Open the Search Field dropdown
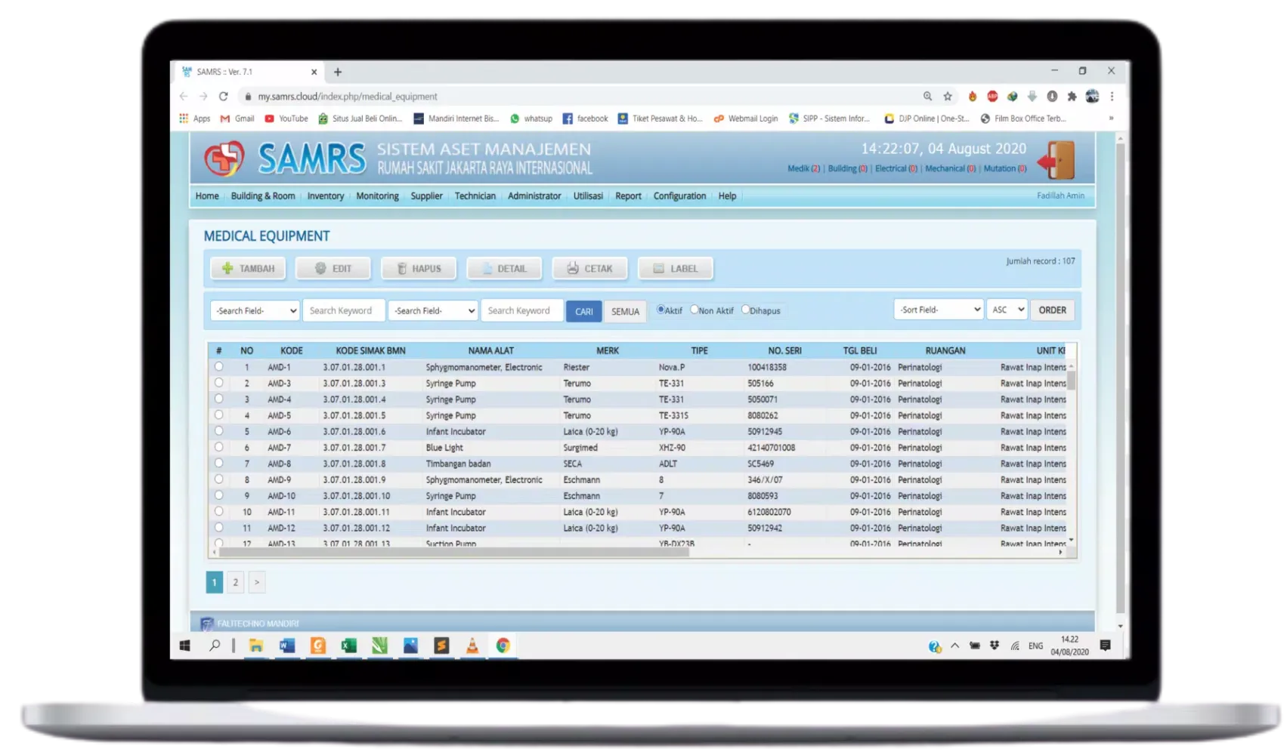1287x755 pixels. point(253,310)
